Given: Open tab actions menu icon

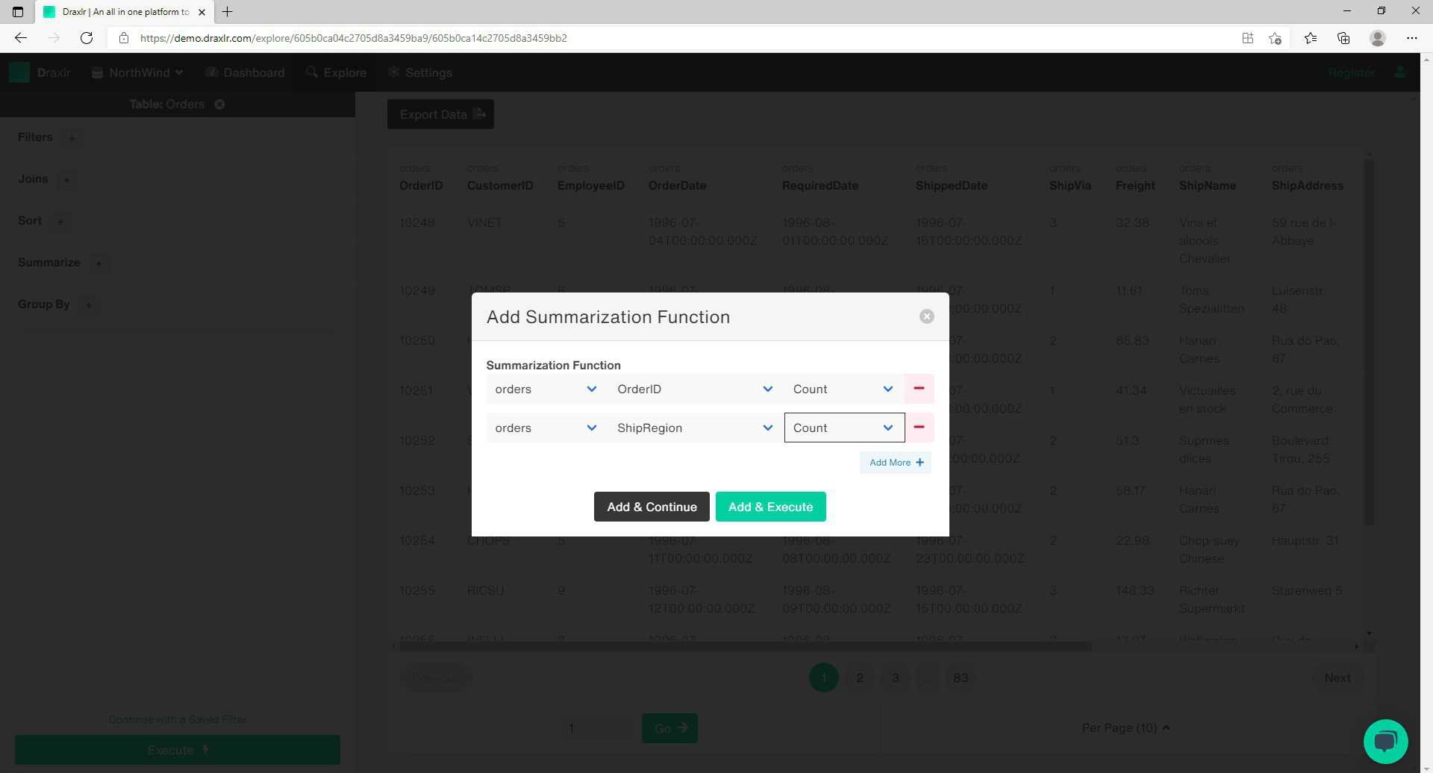Looking at the screenshot, I should [x=18, y=11].
